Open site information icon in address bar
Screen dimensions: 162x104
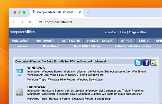coord(40,22)
